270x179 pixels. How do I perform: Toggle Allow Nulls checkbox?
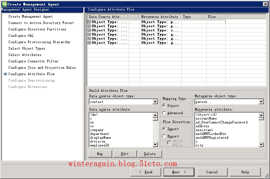169,143
